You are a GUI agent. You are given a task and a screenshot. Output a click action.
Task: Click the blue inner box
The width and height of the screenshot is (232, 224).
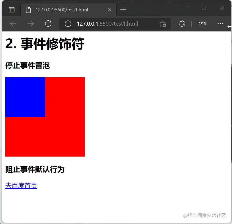tap(25, 97)
